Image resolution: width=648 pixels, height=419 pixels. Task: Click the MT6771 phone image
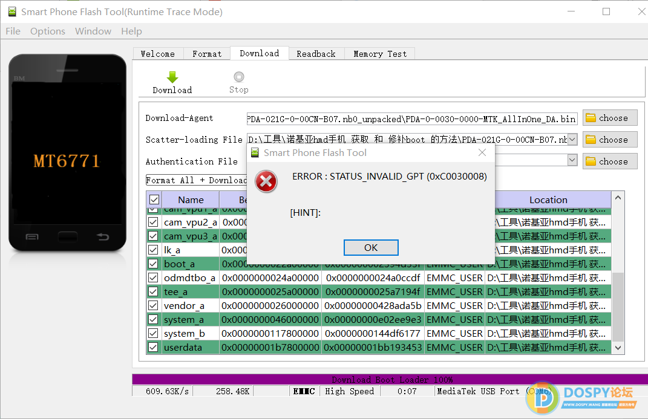click(x=67, y=153)
